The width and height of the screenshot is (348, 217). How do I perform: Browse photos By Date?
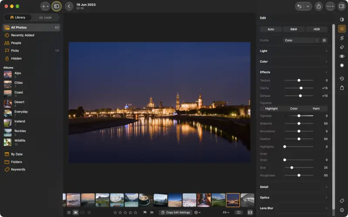click(31, 154)
